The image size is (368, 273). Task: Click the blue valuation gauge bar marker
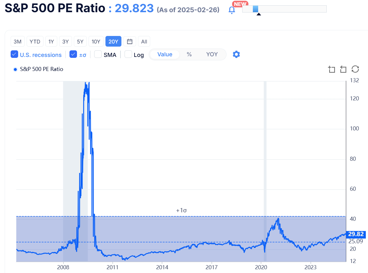tap(256, 9)
